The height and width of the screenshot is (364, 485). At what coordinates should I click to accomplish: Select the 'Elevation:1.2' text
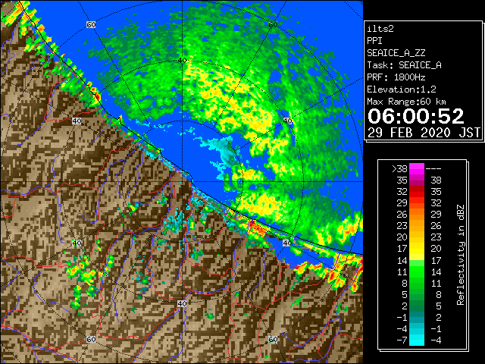(402, 89)
